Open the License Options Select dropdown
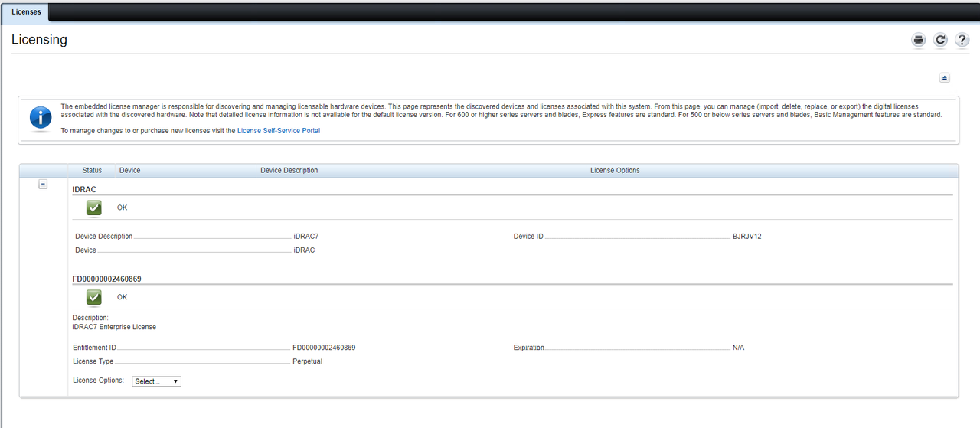980x428 pixels. point(157,381)
